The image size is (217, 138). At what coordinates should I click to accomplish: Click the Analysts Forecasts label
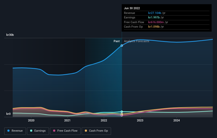coord(136,41)
